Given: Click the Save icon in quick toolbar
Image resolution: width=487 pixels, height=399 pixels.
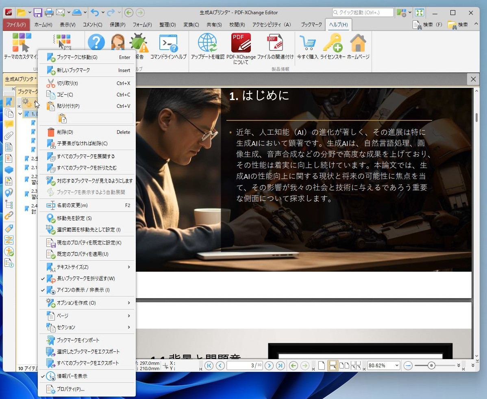Looking at the screenshot, I should pyautogui.click(x=37, y=13).
